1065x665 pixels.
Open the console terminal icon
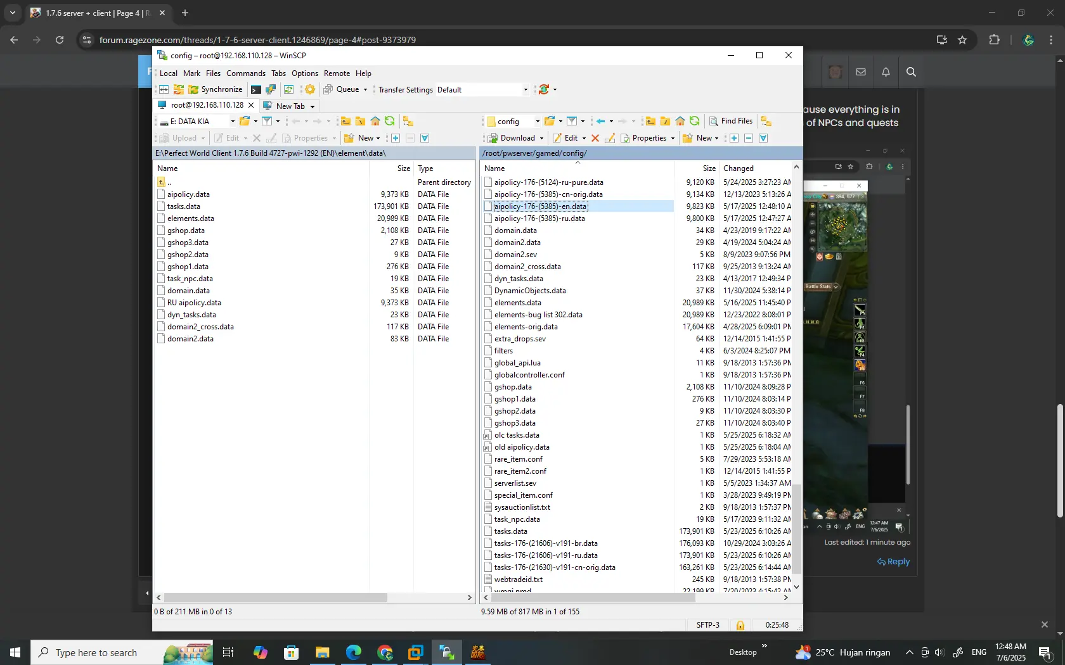tap(256, 89)
